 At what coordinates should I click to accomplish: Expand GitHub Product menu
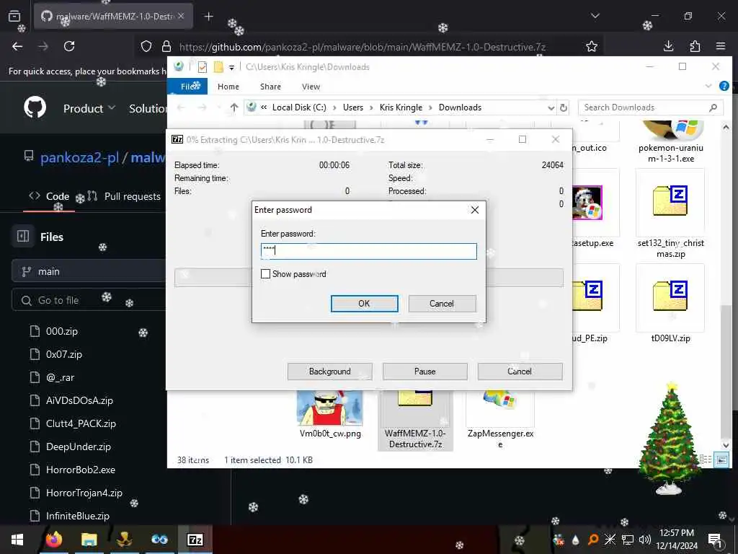(89, 108)
